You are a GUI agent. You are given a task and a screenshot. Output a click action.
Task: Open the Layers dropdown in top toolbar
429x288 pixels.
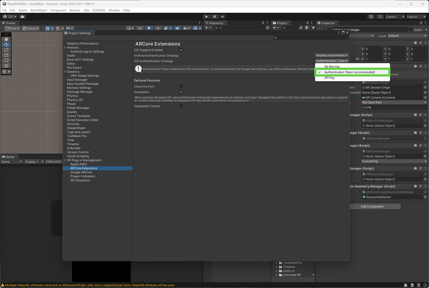click(x=395, y=16)
